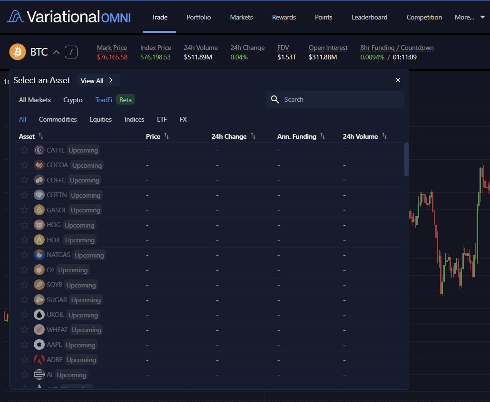490x402 pixels.
Task: Favorite SUGAR with its star
Action: pyautogui.click(x=24, y=300)
